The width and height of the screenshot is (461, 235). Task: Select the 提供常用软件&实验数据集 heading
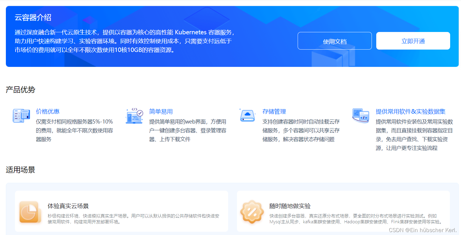pos(410,111)
